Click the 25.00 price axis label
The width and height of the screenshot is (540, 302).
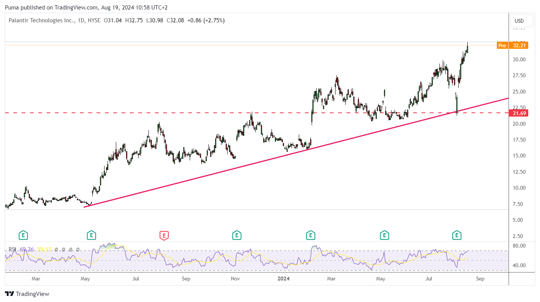click(x=518, y=92)
